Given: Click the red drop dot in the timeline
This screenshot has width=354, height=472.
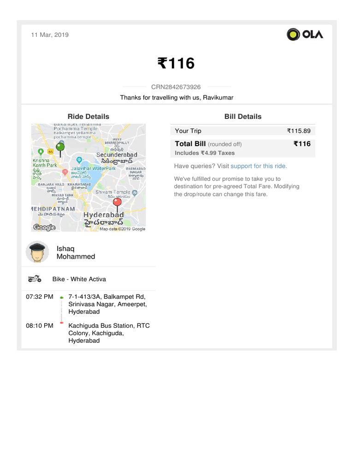Looking at the screenshot, I should (x=62, y=323).
